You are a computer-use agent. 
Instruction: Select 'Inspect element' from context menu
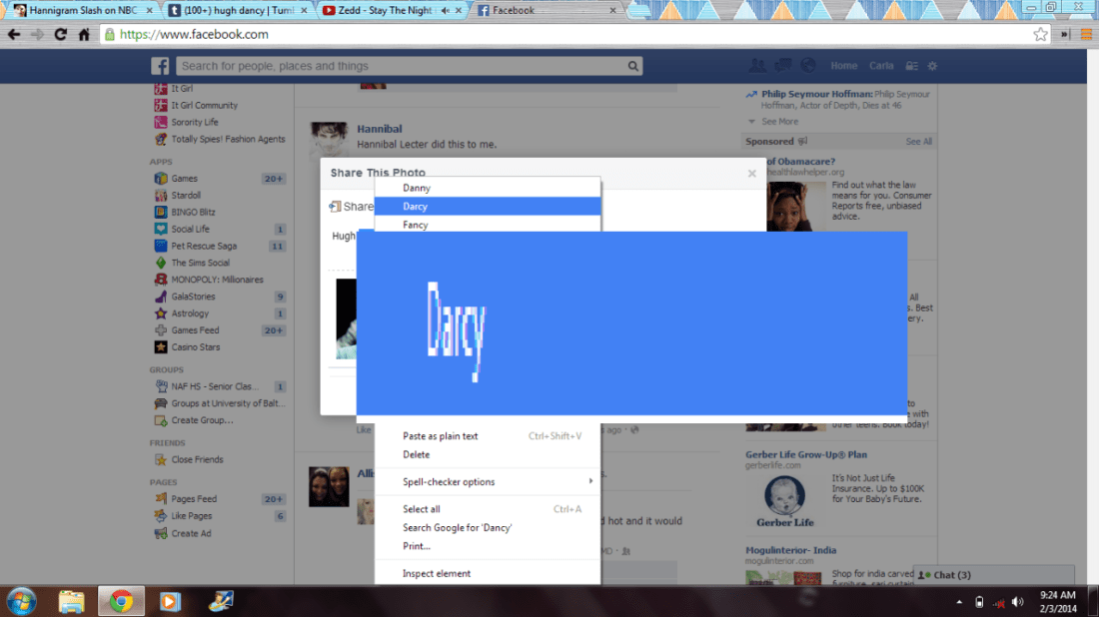pyautogui.click(x=437, y=574)
